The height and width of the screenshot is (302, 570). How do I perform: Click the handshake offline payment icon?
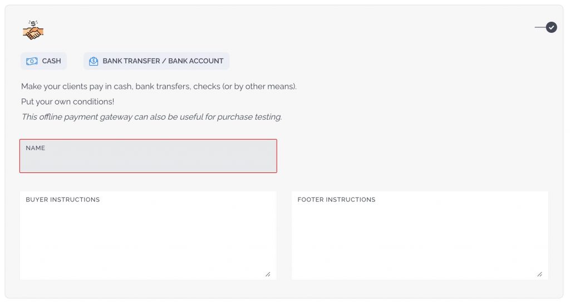[33, 30]
